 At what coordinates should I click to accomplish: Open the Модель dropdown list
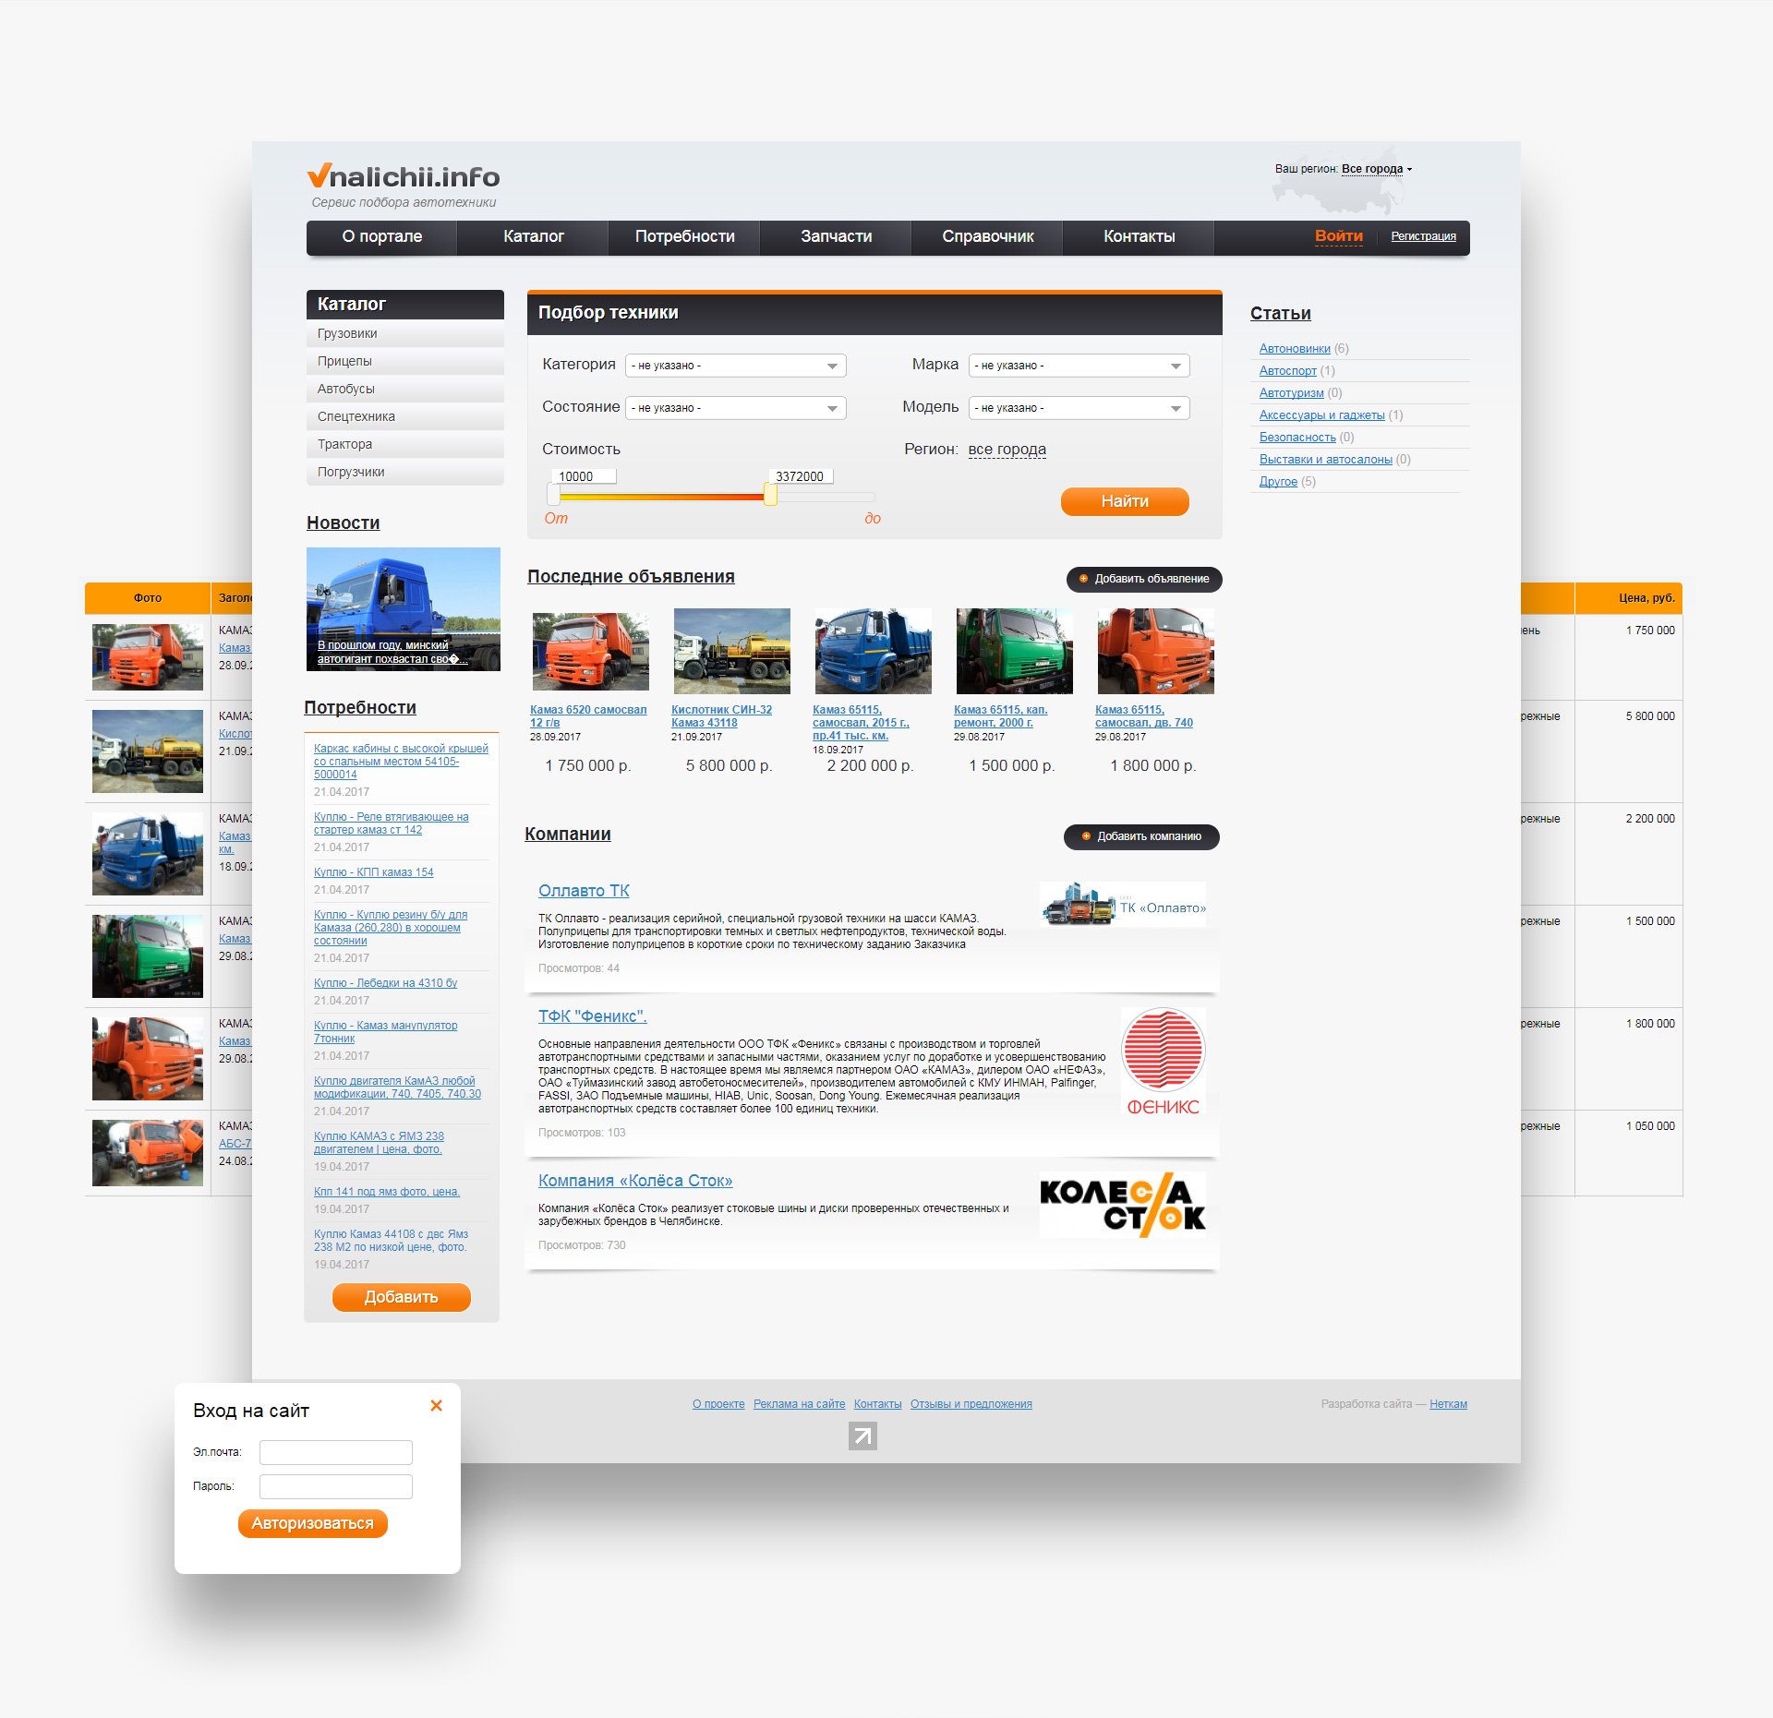pyautogui.click(x=1079, y=408)
